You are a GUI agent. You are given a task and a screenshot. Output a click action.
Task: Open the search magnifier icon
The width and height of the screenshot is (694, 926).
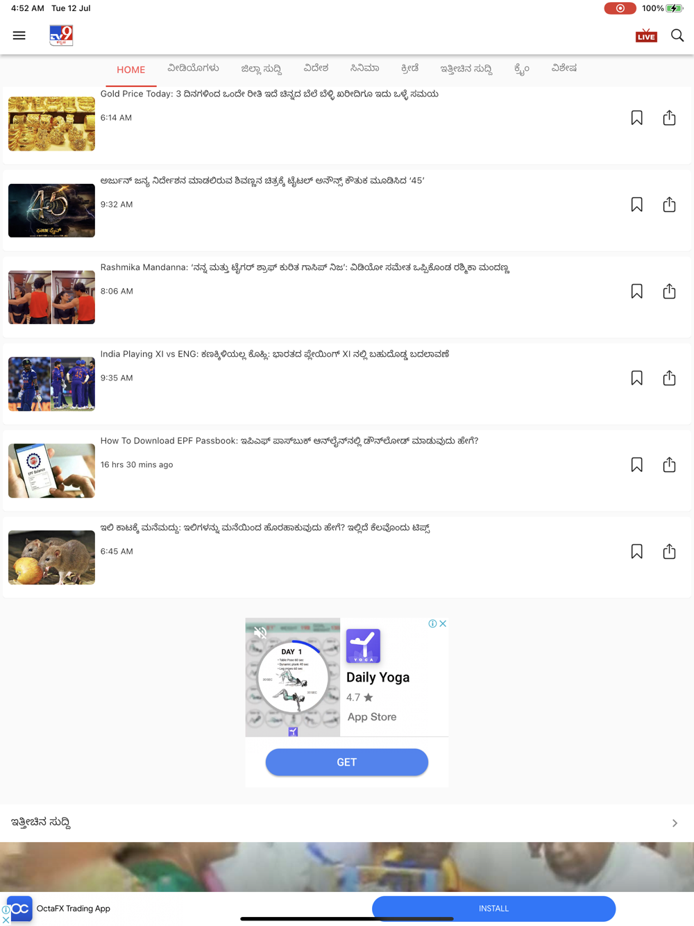[x=677, y=35]
